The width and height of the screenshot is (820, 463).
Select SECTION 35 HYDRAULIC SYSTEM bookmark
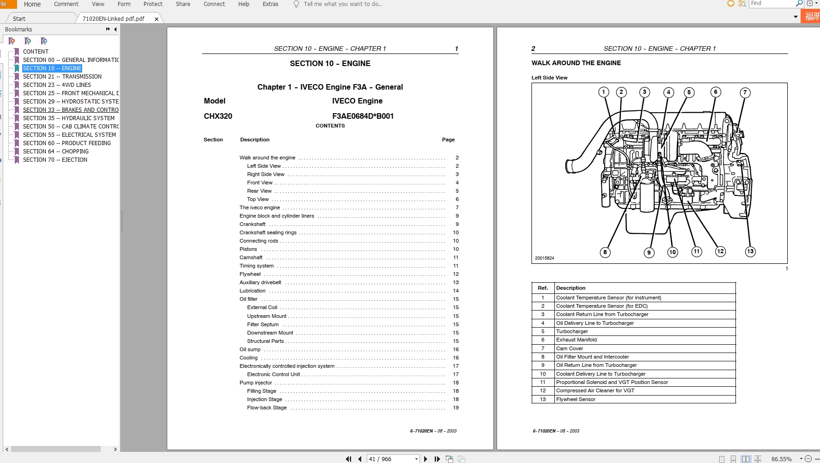pyautogui.click(x=69, y=118)
